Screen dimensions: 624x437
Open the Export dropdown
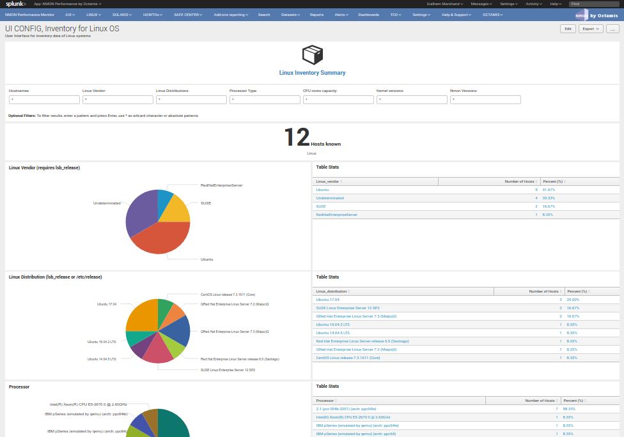[x=590, y=29]
